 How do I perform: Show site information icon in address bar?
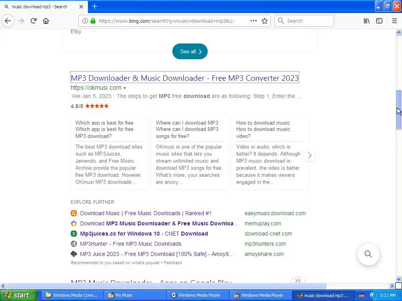pos(85,21)
